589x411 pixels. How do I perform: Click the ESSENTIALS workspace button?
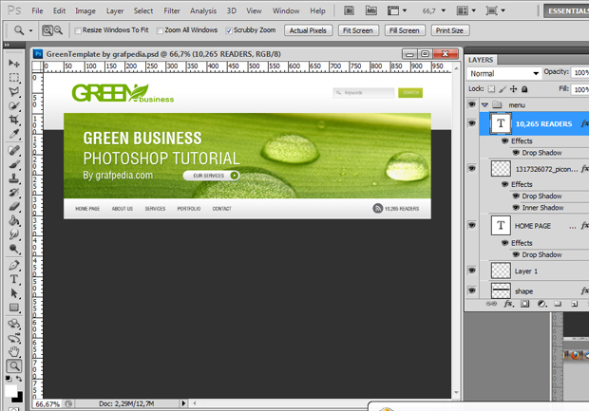(566, 10)
